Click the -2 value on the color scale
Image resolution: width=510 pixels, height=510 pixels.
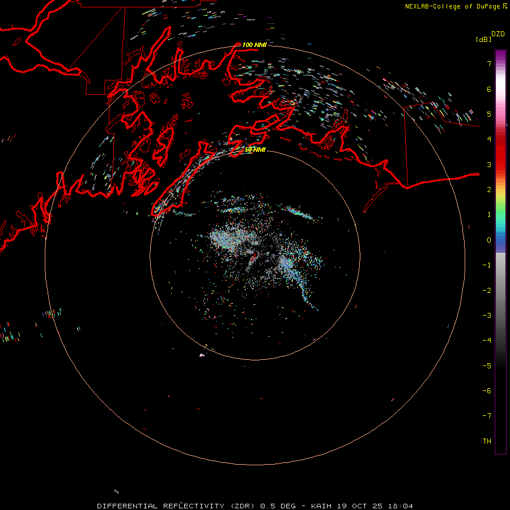point(487,291)
